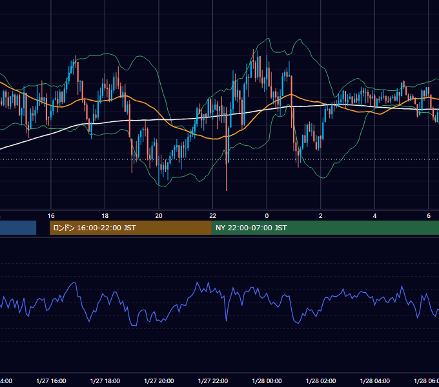439x387 pixels.
Task: Click the 1/28 02:00 time label
Action: pos(321,381)
